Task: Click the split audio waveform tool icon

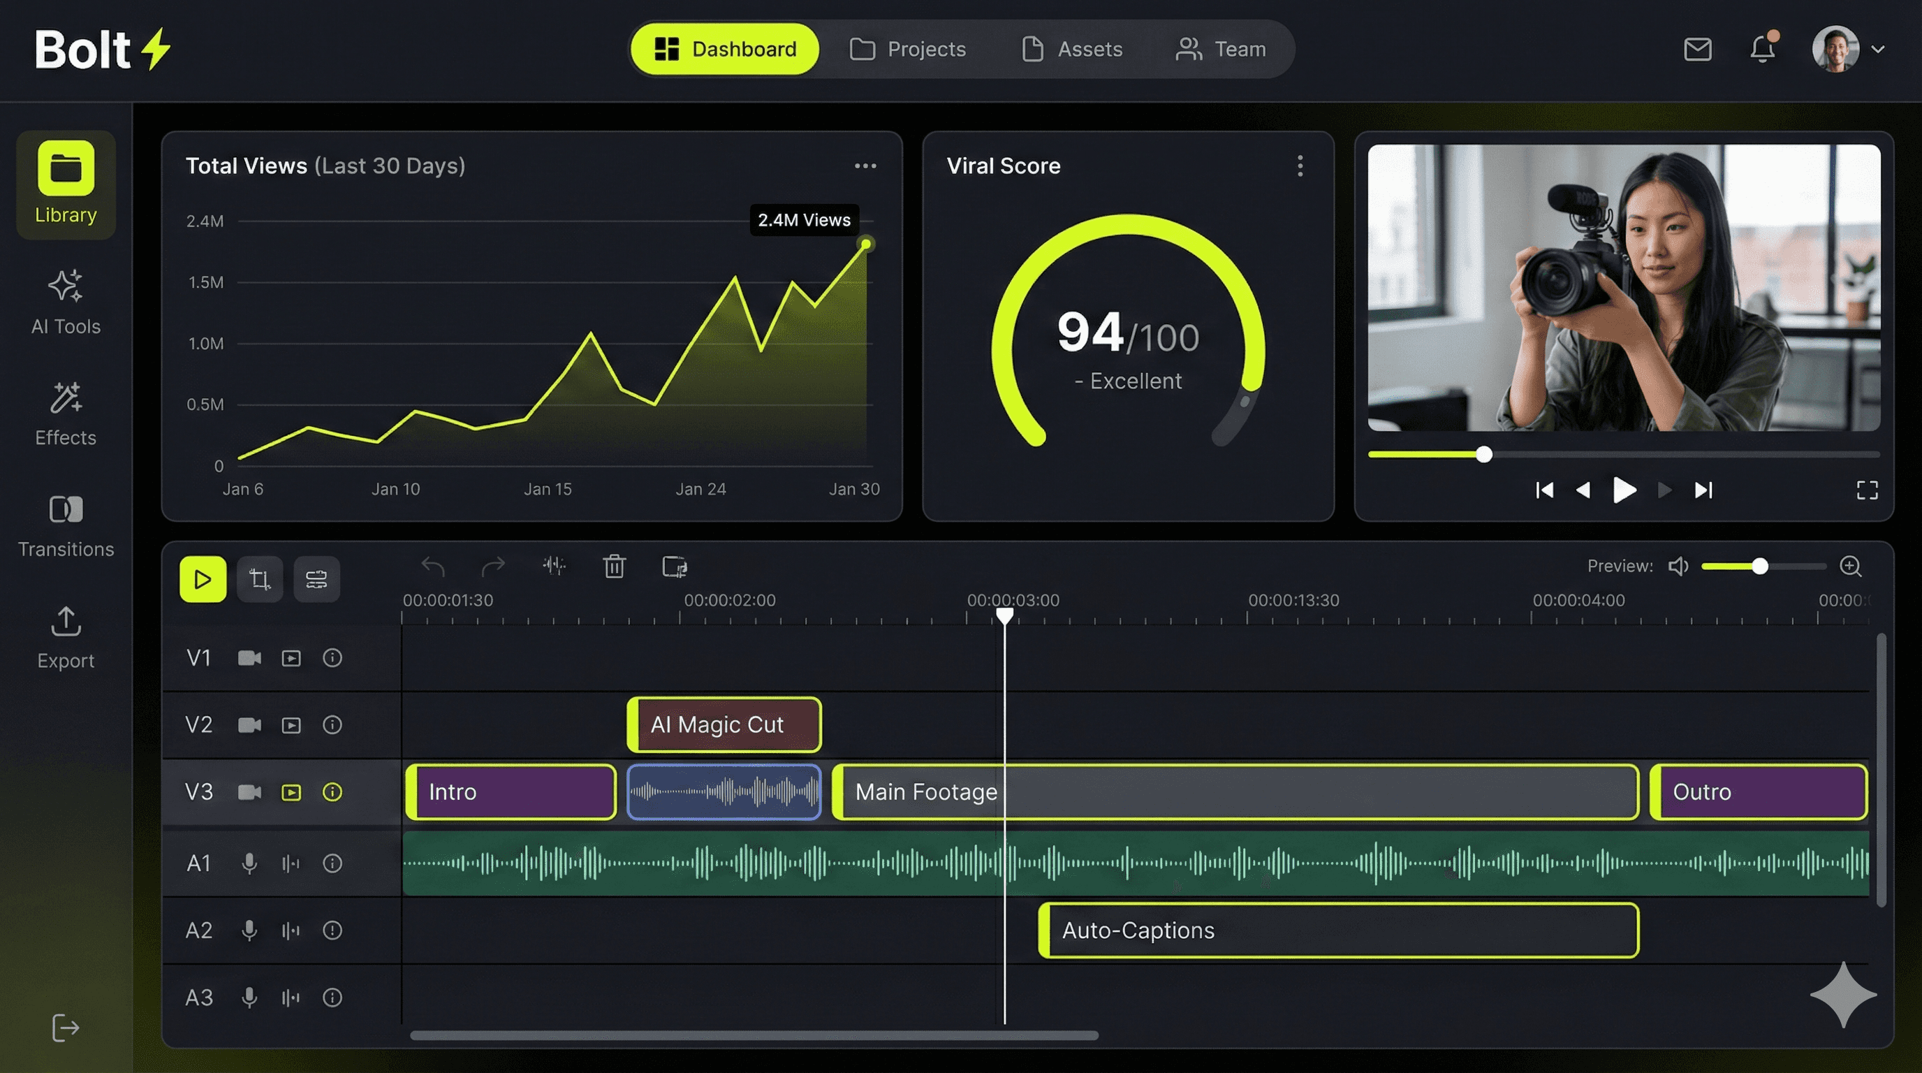Action: point(554,566)
